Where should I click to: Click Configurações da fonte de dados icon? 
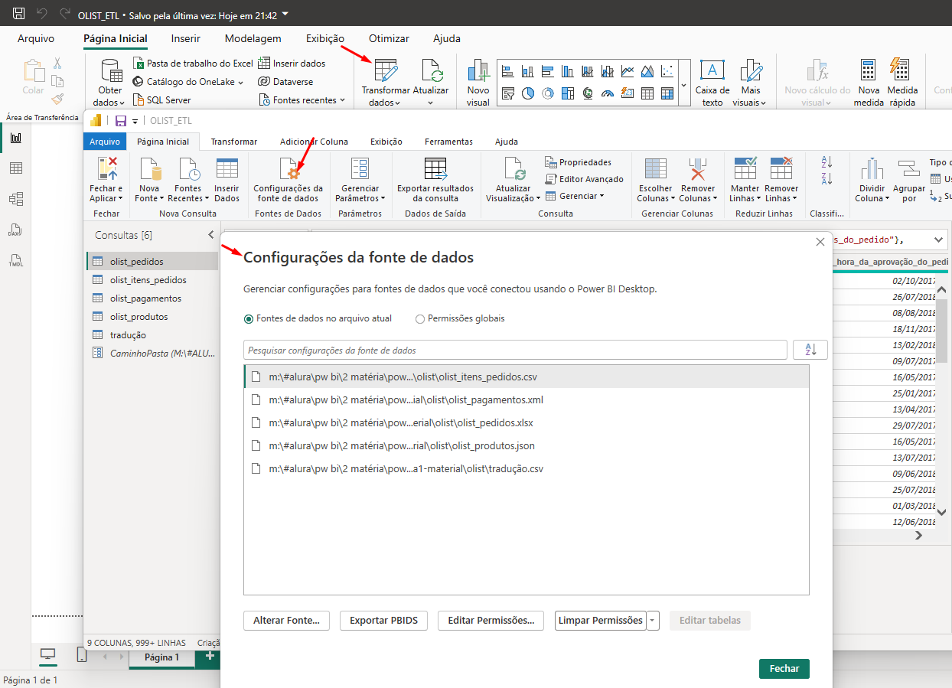point(289,169)
